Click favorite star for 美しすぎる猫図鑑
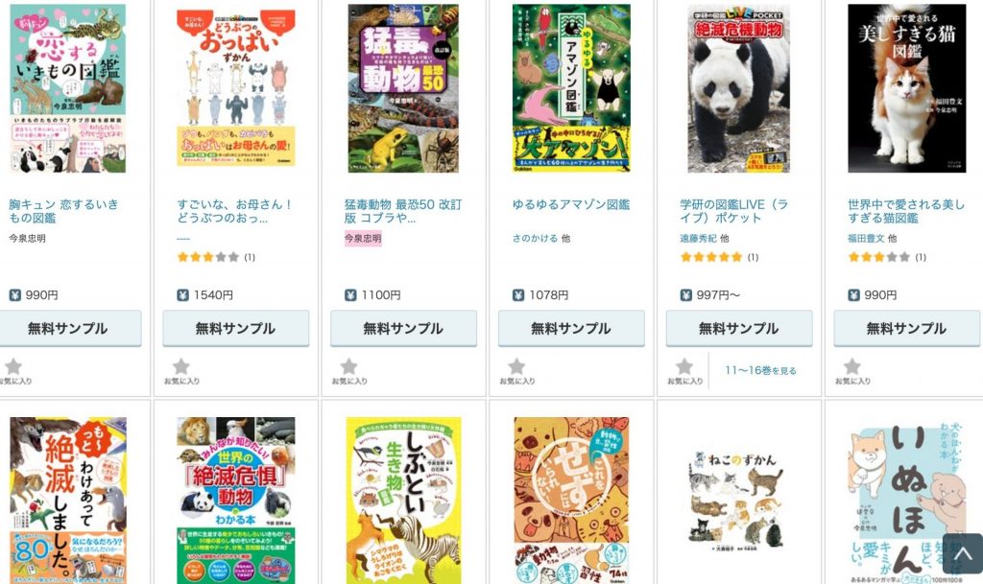The width and height of the screenshot is (983, 584). coord(852,367)
